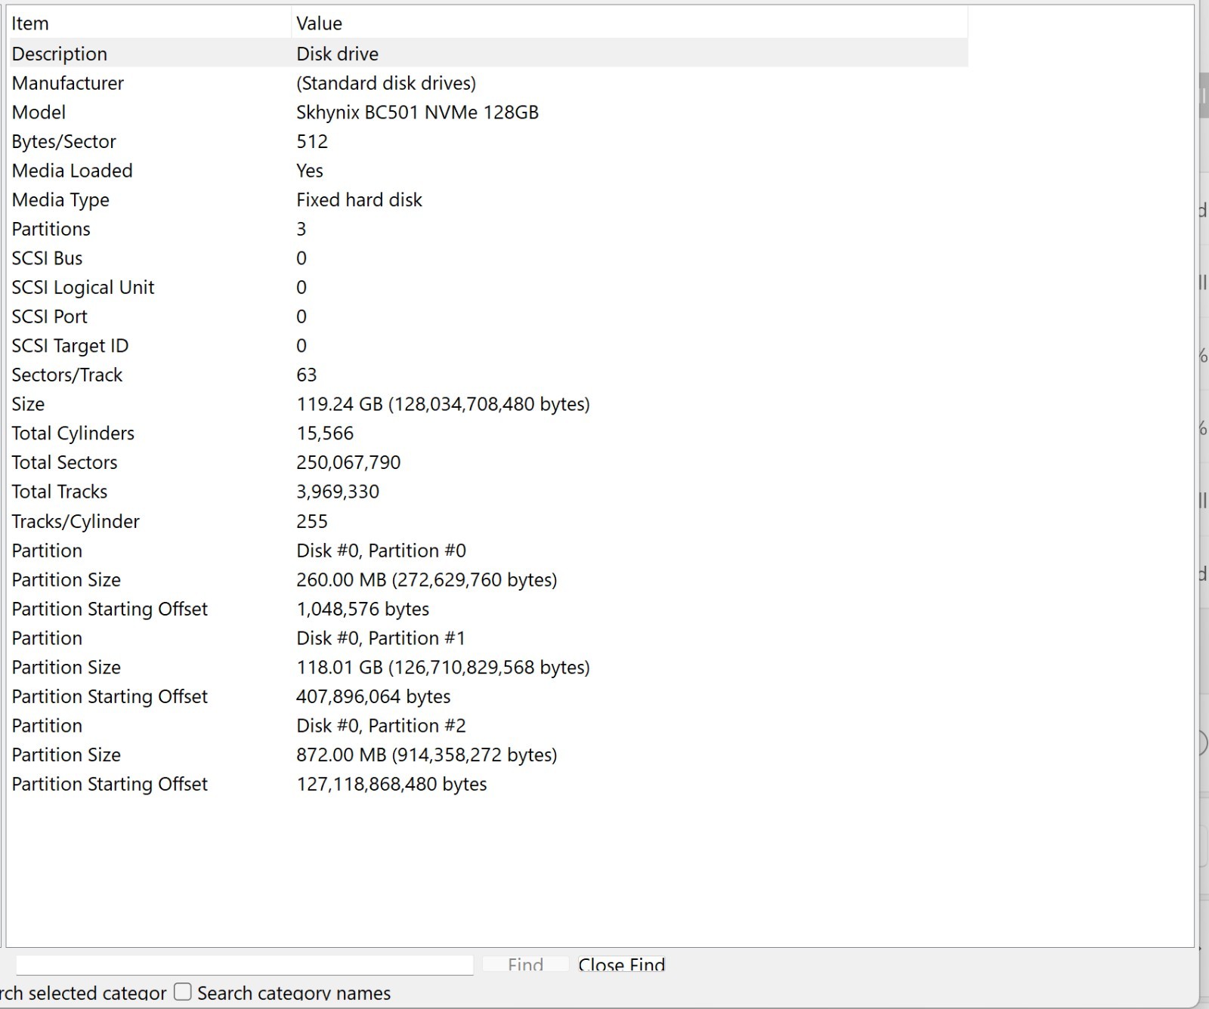1209x1009 pixels.
Task: Select the Model row label
Action: coord(39,113)
